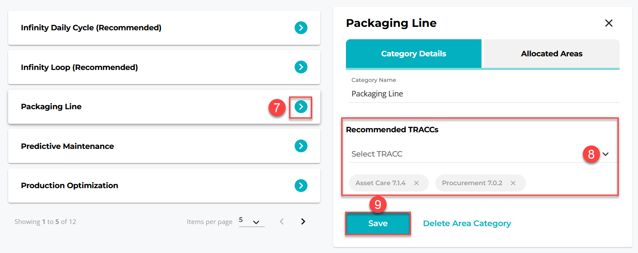Click the Save button
638x253 pixels.
click(x=378, y=224)
